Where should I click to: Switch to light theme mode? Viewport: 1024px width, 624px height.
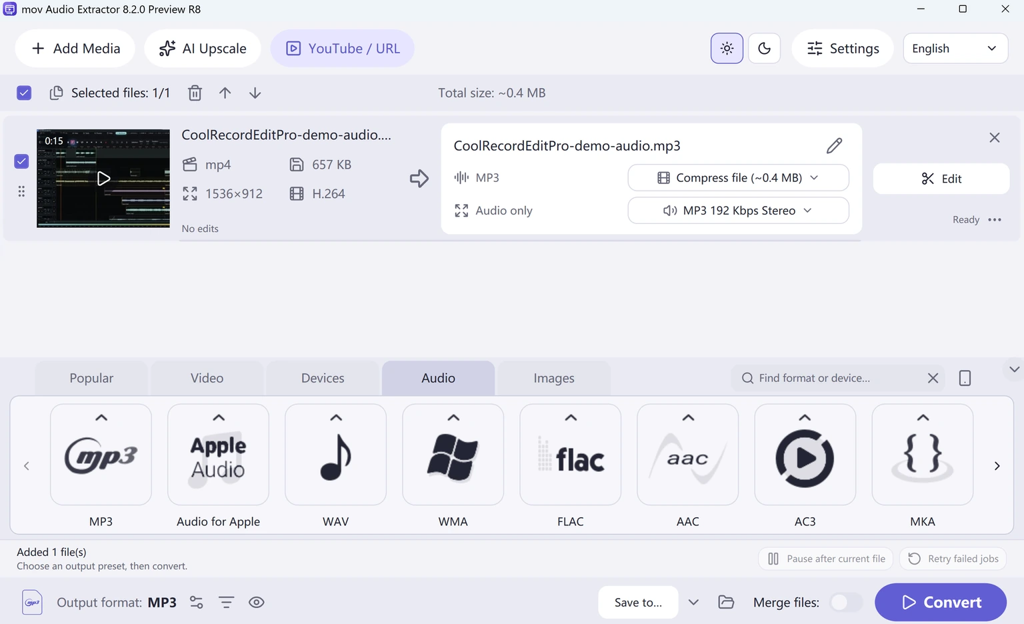tap(727, 48)
